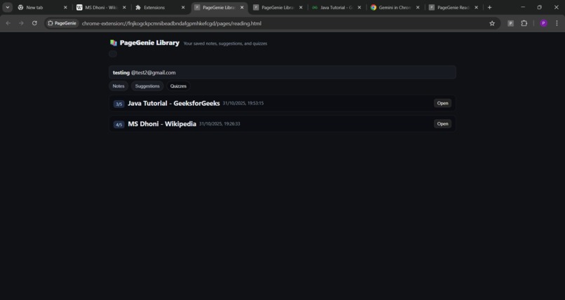Close the Java Tutorial tab
The width and height of the screenshot is (565, 300).
[359, 8]
